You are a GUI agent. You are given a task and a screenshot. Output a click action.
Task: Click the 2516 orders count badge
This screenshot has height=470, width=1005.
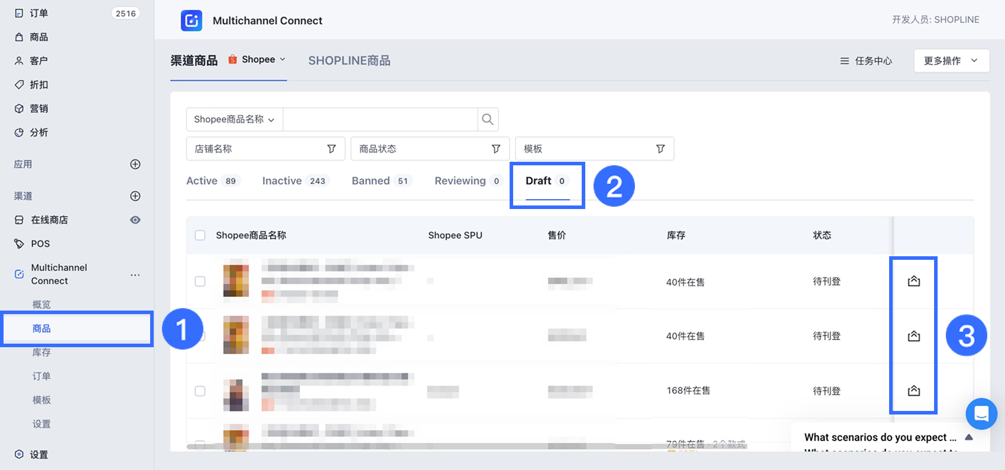coord(126,13)
